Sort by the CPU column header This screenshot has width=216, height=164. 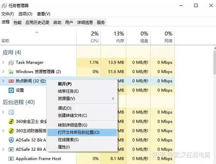pos(89,37)
